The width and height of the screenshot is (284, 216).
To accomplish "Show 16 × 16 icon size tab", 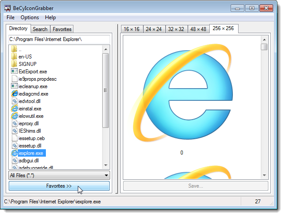I will click(x=132, y=29).
